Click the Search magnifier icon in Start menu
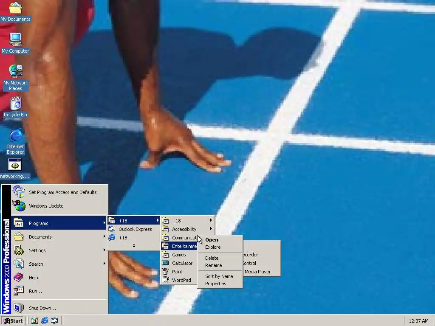 (x=19, y=264)
